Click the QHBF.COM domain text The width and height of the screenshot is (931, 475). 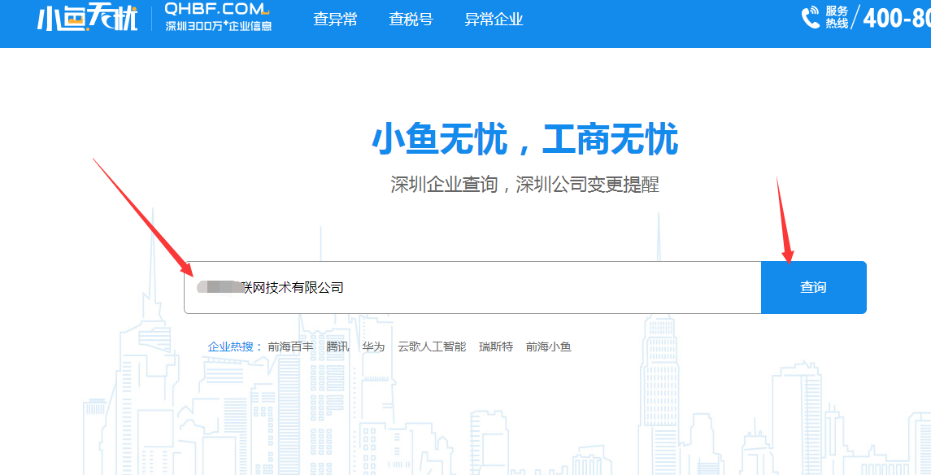(x=215, y=9)
